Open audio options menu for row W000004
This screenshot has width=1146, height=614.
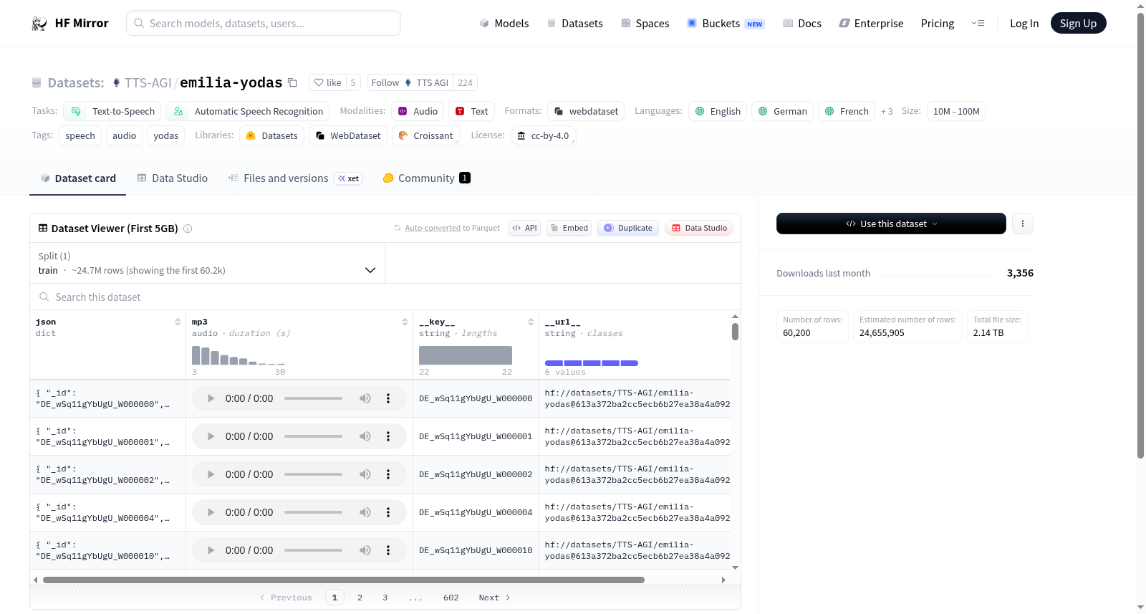(x=388, y=512)
